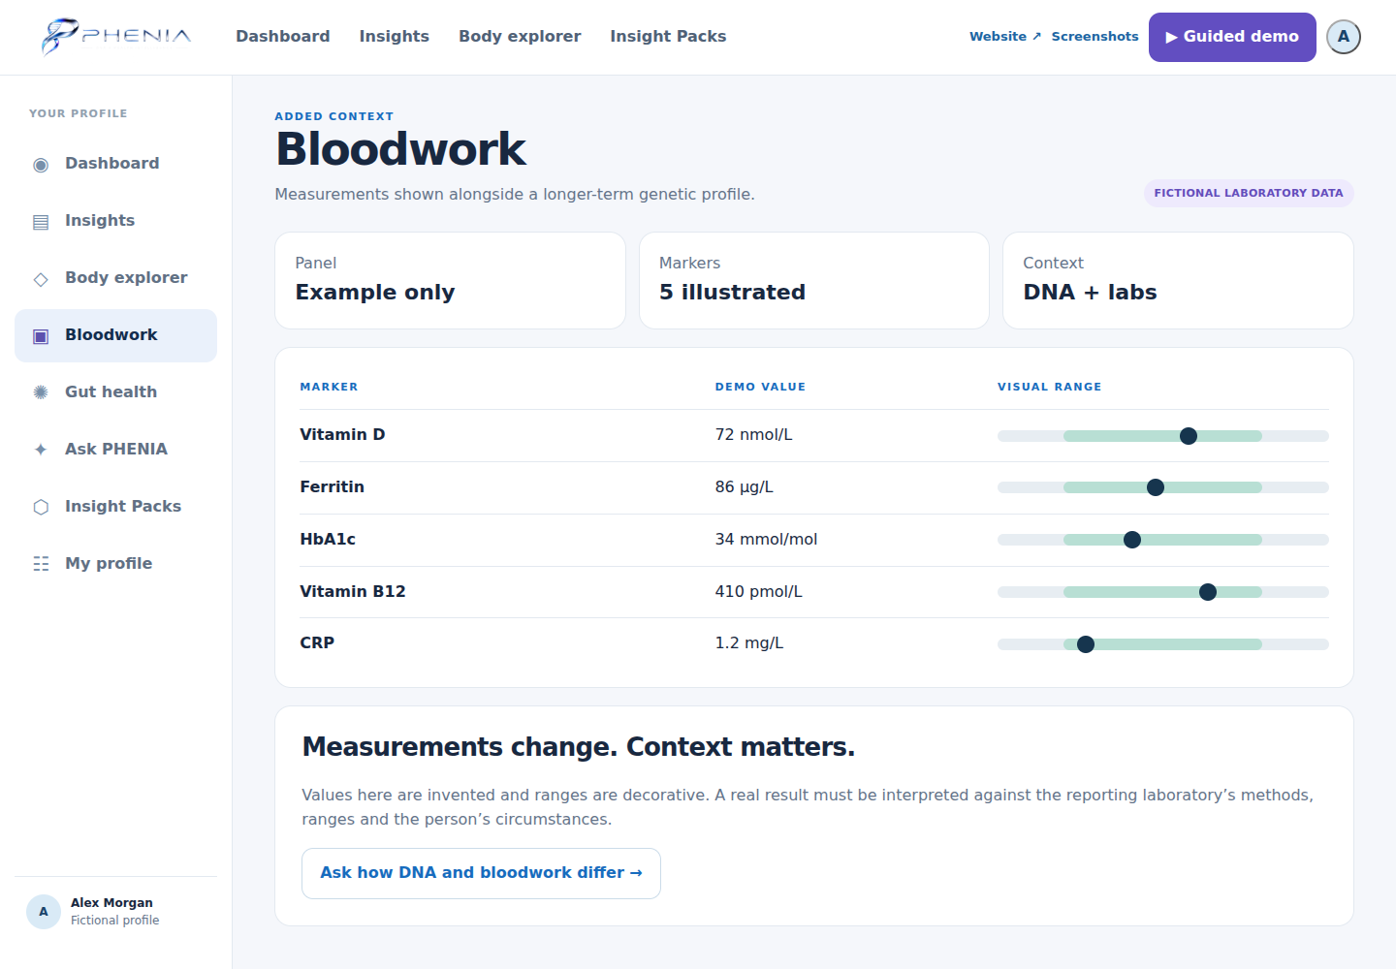Screen dimensions: 1396x969
Task: Click the Fictional Laboratory Data badge
Action: 1249,193
